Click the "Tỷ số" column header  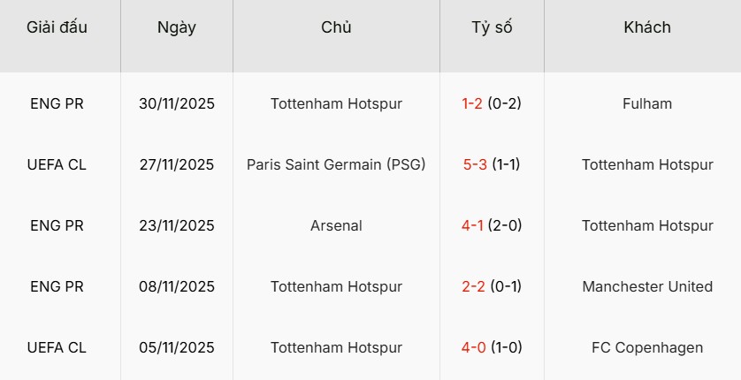(x=492, y=27)
